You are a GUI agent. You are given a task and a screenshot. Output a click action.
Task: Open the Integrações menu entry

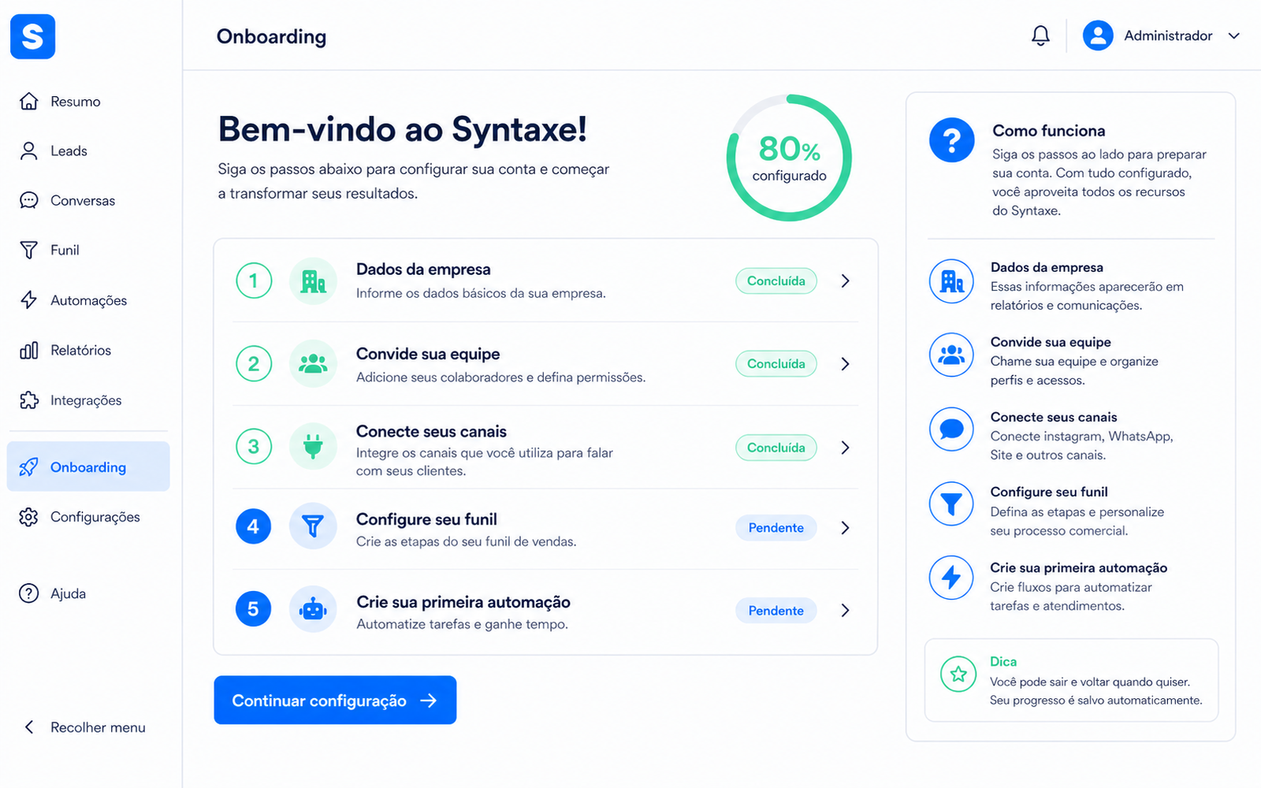(x=88, y=400)
